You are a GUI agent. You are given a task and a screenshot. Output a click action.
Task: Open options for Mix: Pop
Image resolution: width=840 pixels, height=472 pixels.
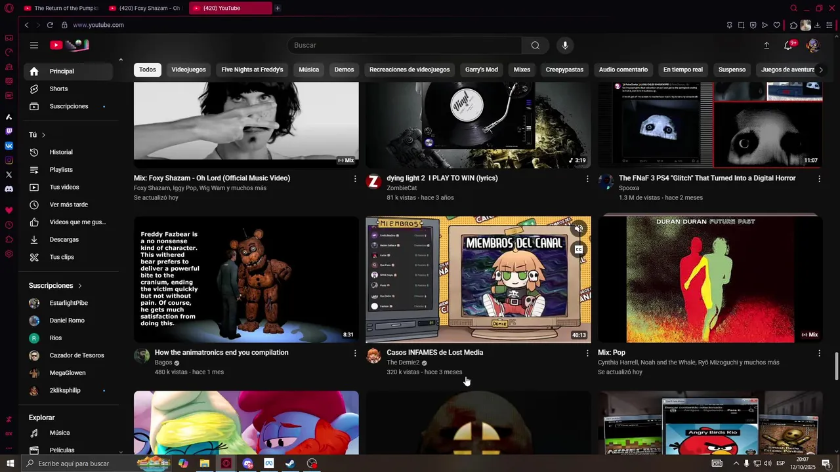pos(819,353)
